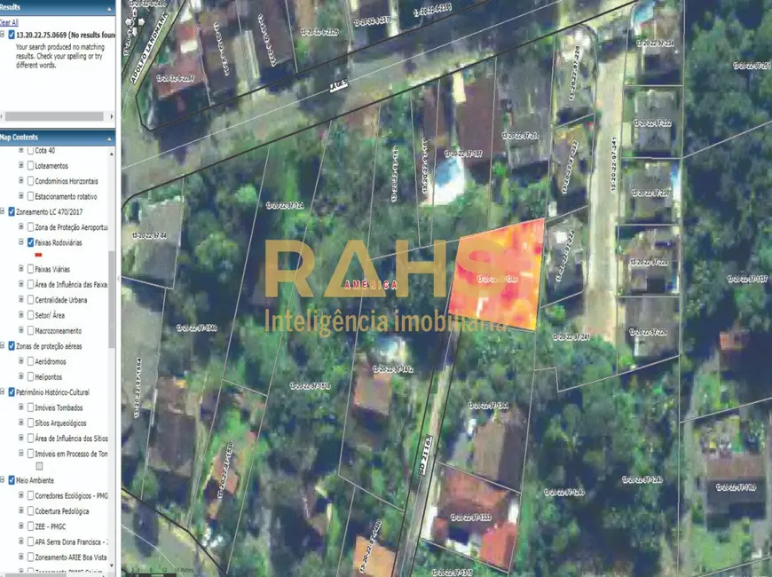772x577 pixels.
Task: Collapse the Patrimônio Histórico-Cultural group
Action: [3, 391]
